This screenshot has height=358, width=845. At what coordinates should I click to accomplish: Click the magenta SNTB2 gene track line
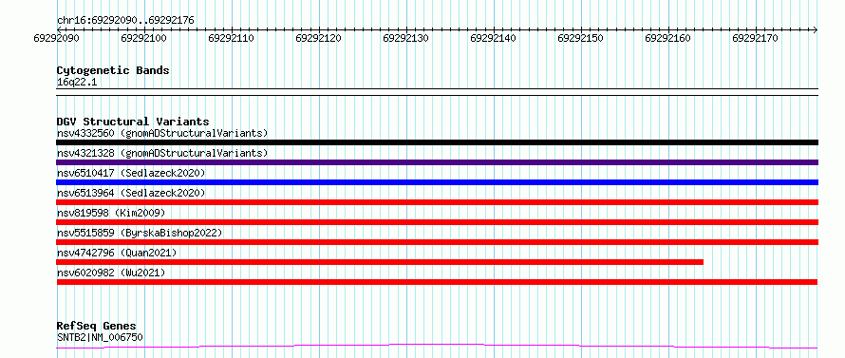pos(437,347)
